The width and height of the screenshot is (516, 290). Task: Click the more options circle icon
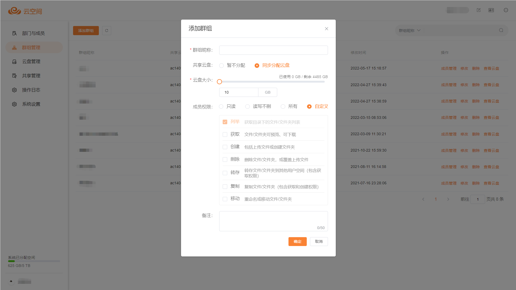pos(506,10)
